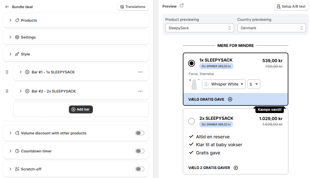Click the Kæmpe-værdi! badge
This screenshot has width=310, height=178.
[270, 110]
